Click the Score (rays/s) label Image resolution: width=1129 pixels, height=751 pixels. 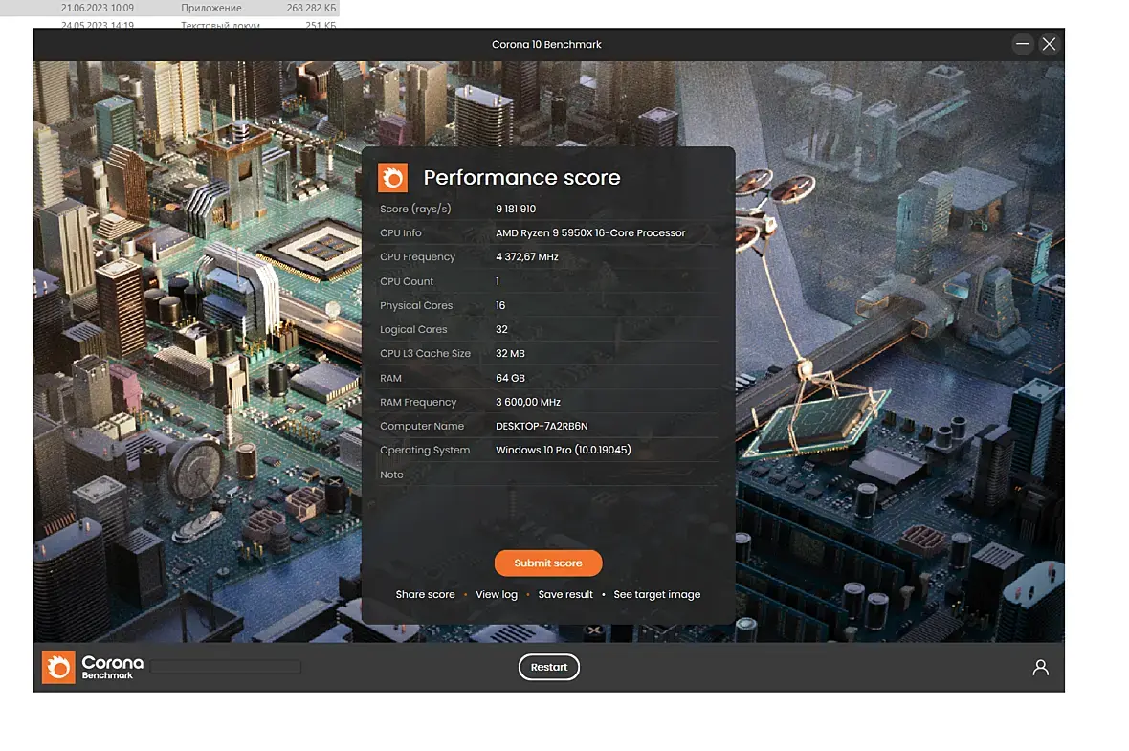click(415, 209)
